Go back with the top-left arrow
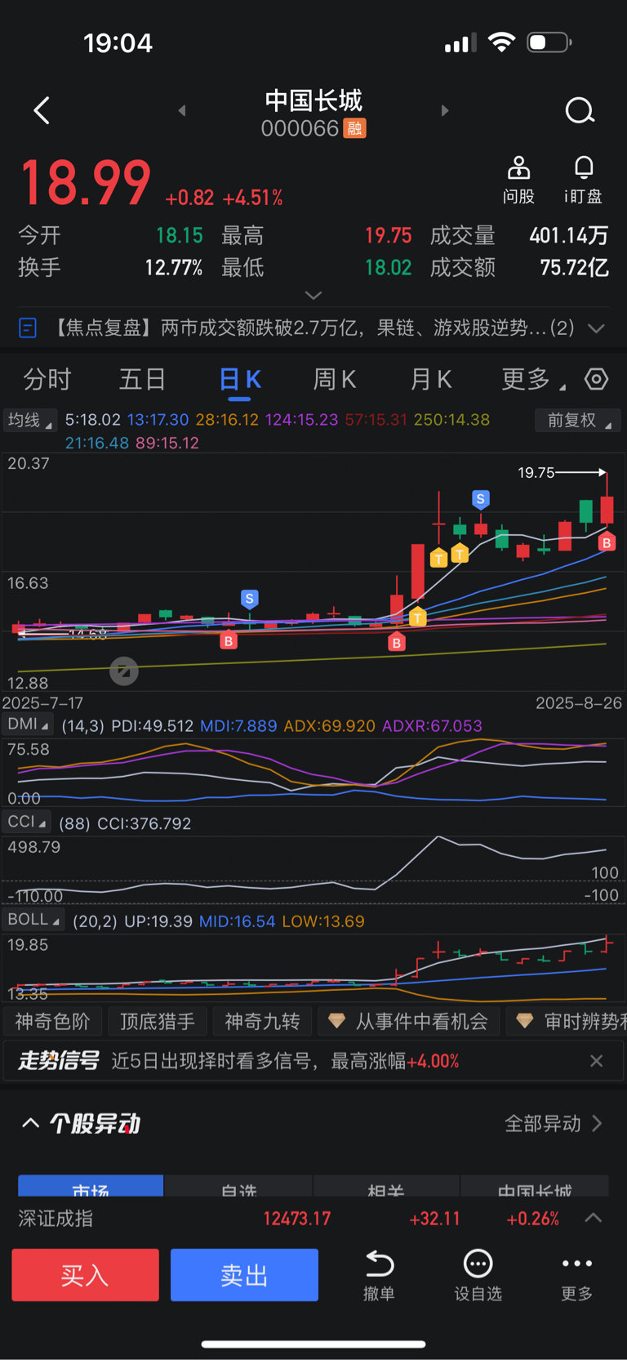The width and height of the screenshot is (627, 1360). pos(42,110)
